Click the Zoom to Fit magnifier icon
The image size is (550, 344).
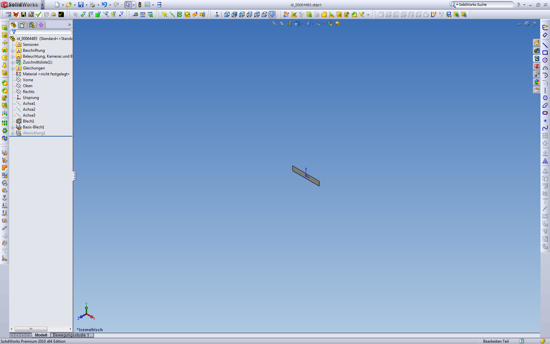click(x=275, y=24)
